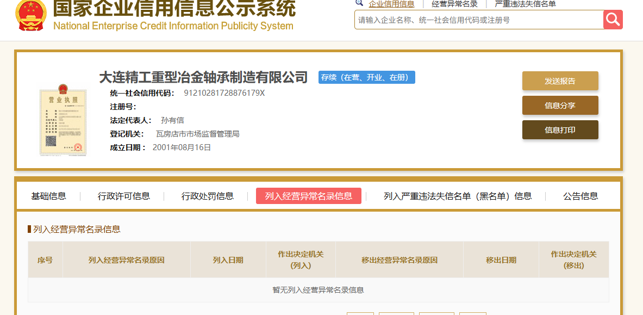The image size is (643, 315).
Task: Click the 移出日期 column header
Action: (x=501, y=260)
